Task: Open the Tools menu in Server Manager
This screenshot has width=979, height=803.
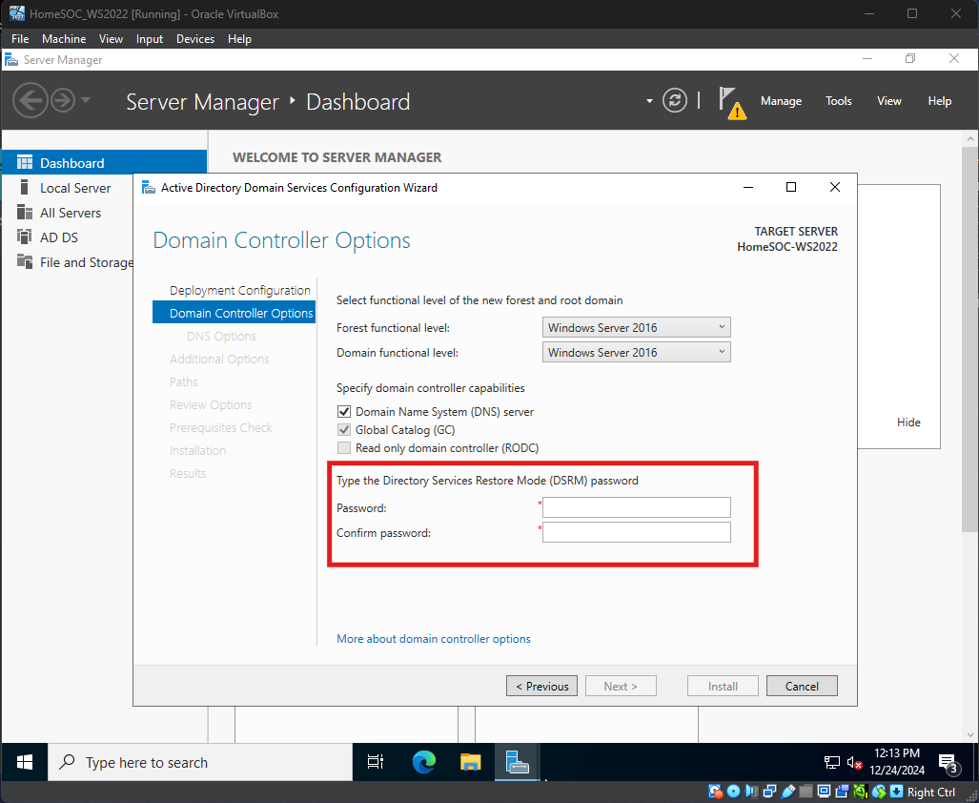Action: [x=838, y=101]
